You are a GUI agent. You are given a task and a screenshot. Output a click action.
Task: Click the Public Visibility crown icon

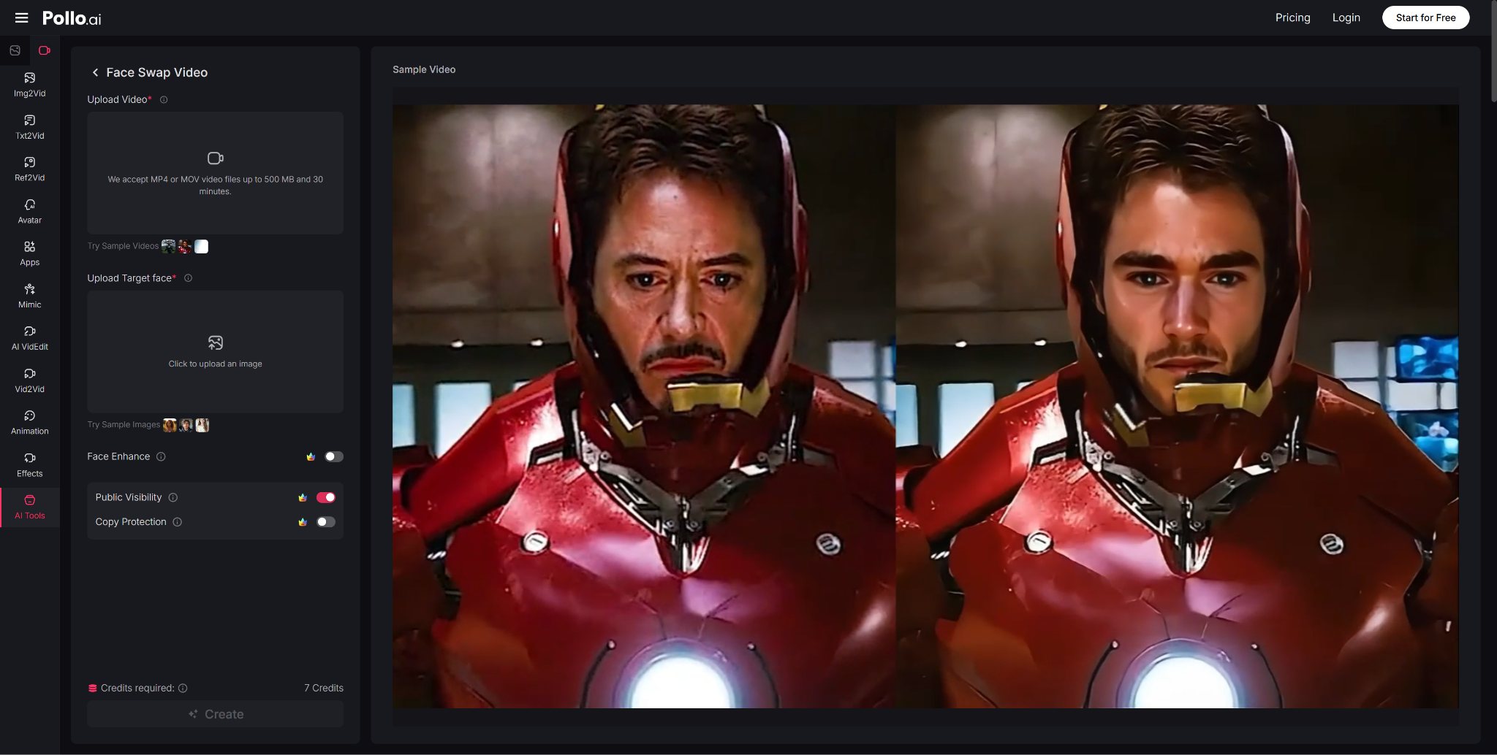[303, 497]
